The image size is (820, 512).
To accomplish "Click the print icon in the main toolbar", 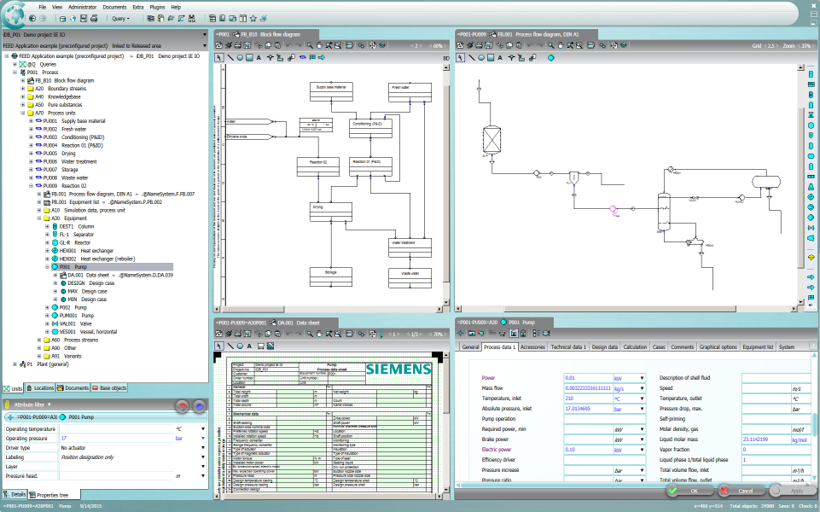I will [94, 18].
